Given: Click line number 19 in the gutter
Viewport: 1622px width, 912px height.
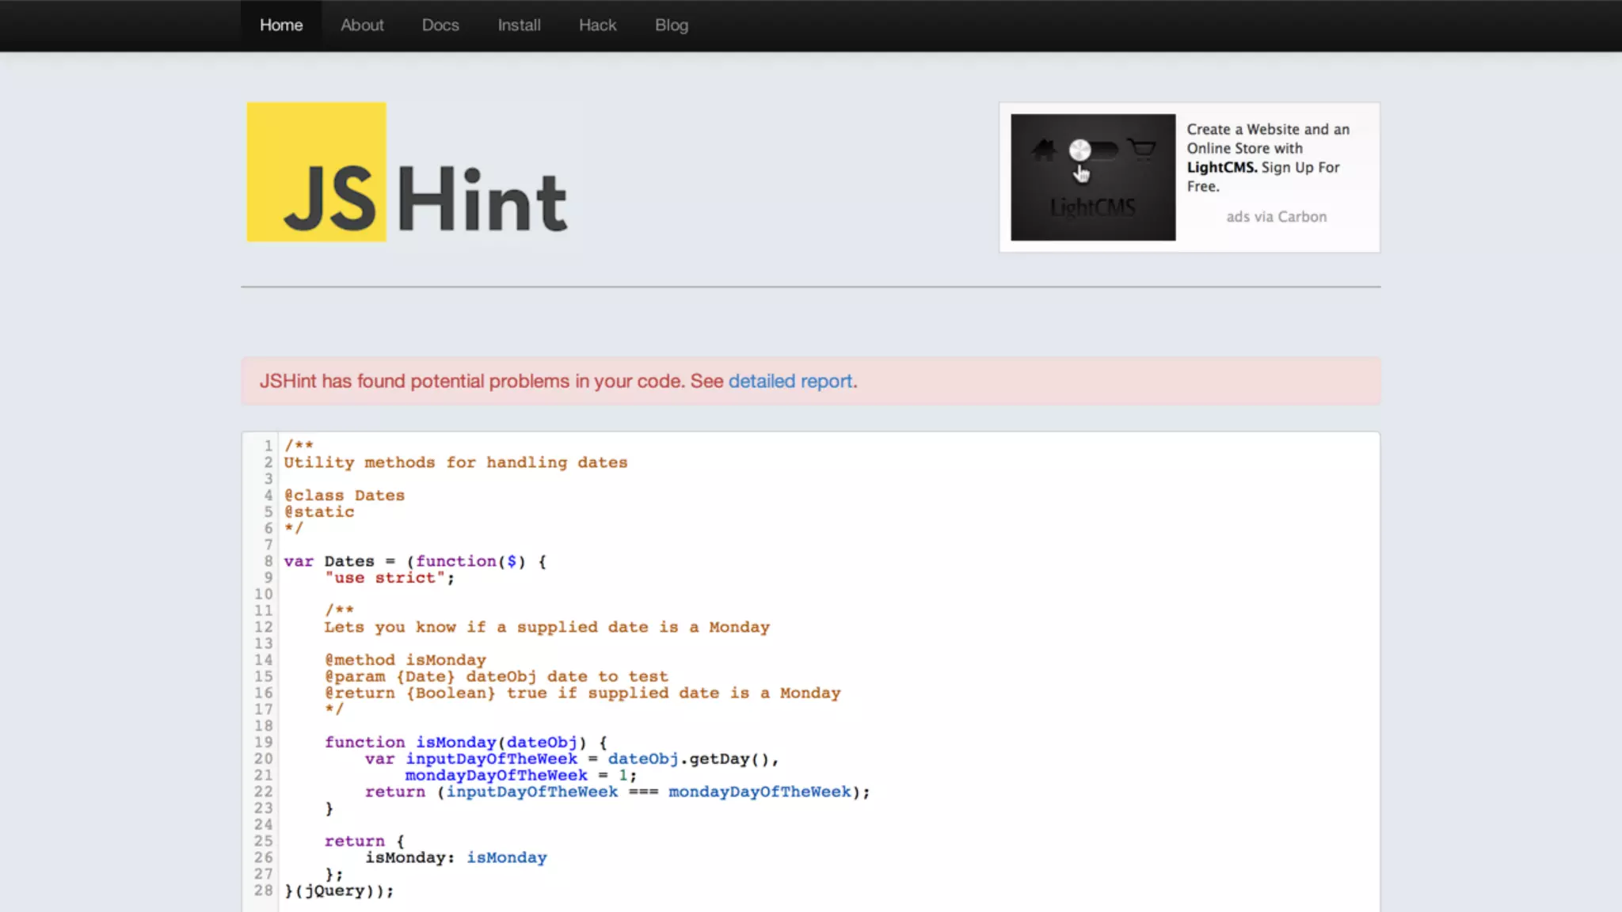Looking at the screenshot, I should coord(264,743).
